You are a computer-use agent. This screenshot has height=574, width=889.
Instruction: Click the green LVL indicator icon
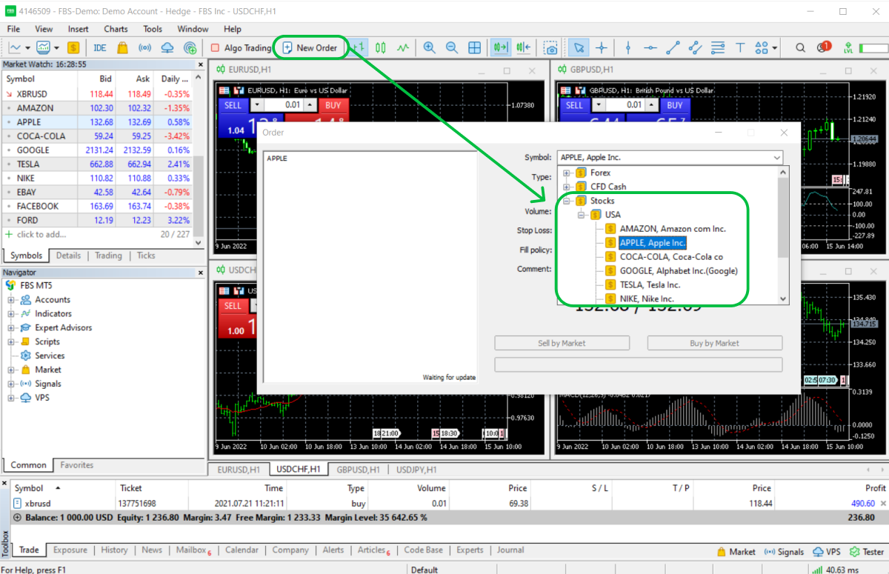click(x=848, y=48)
